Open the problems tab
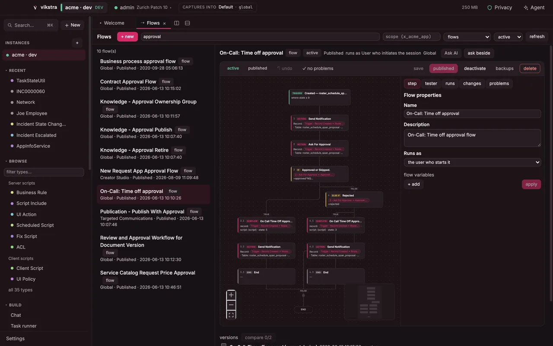Viewport: 553px width, 346px height. pyautogui.click(x=499, y=83)
